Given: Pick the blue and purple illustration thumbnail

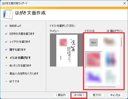Looking at the screenshot, I should point(111,60).
